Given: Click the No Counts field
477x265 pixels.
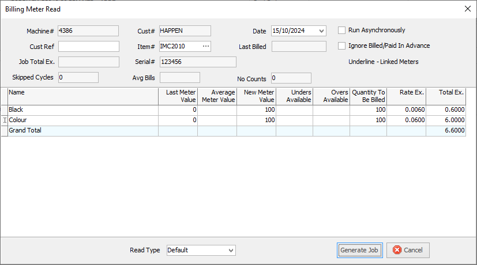Looking at the screenshot, I should [x=291, y=78].
